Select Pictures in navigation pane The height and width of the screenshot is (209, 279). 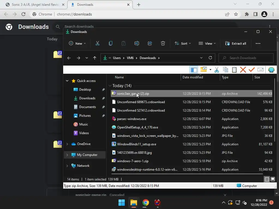[x=85, y=116]
